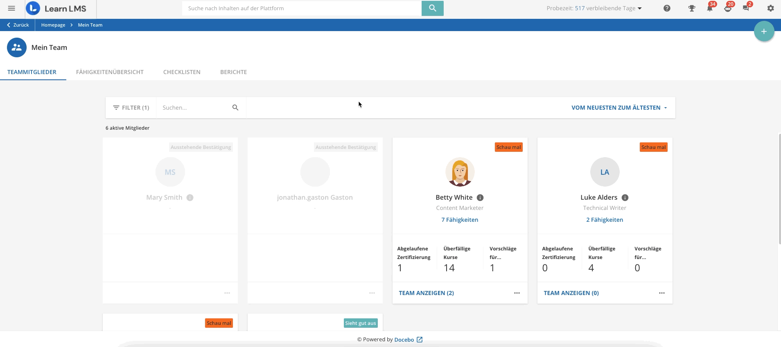Open the bell notifications icon
The image size is (781, 347).
[x=710, y=8]
